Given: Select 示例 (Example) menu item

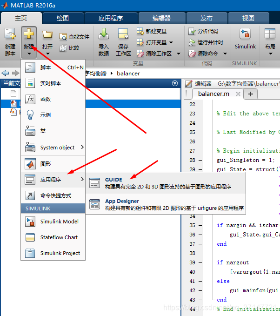Looking at the screenshot, I should pyautogui.click(x=53, y=115).
